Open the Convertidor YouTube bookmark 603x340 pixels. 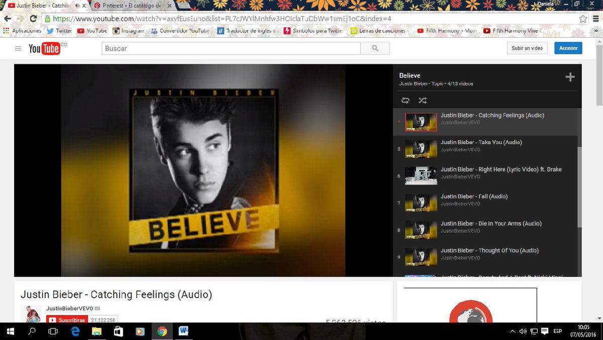[180, 31]
